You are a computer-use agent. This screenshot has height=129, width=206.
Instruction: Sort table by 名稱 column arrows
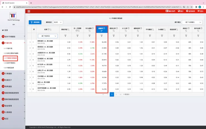coord(50,30)
